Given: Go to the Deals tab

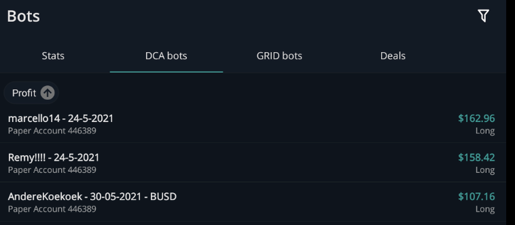Looking at the screenshot, I should [x=393, y=56].
